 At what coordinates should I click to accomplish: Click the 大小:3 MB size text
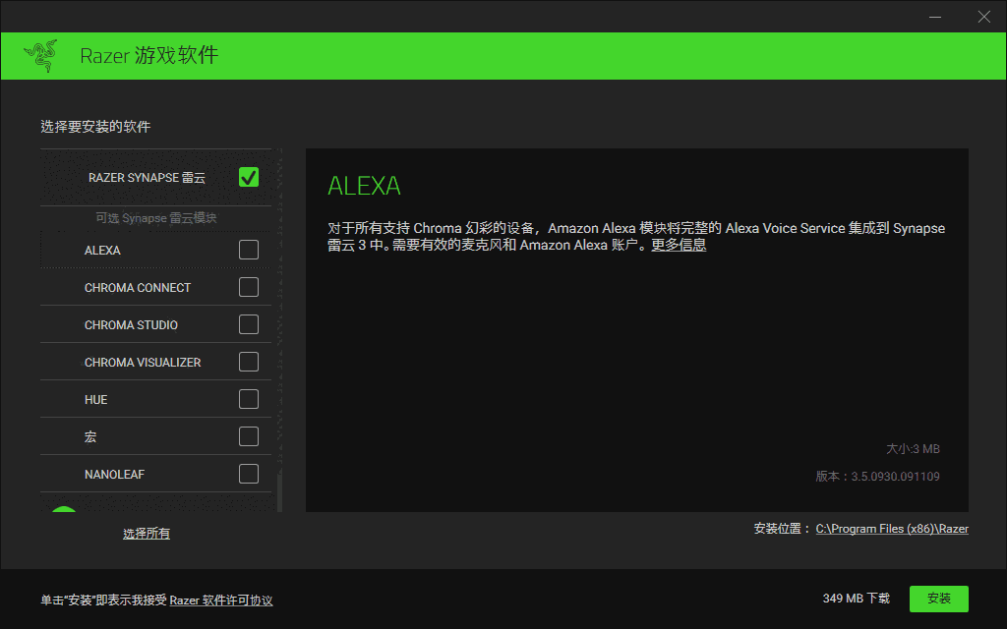click(914, 448)
